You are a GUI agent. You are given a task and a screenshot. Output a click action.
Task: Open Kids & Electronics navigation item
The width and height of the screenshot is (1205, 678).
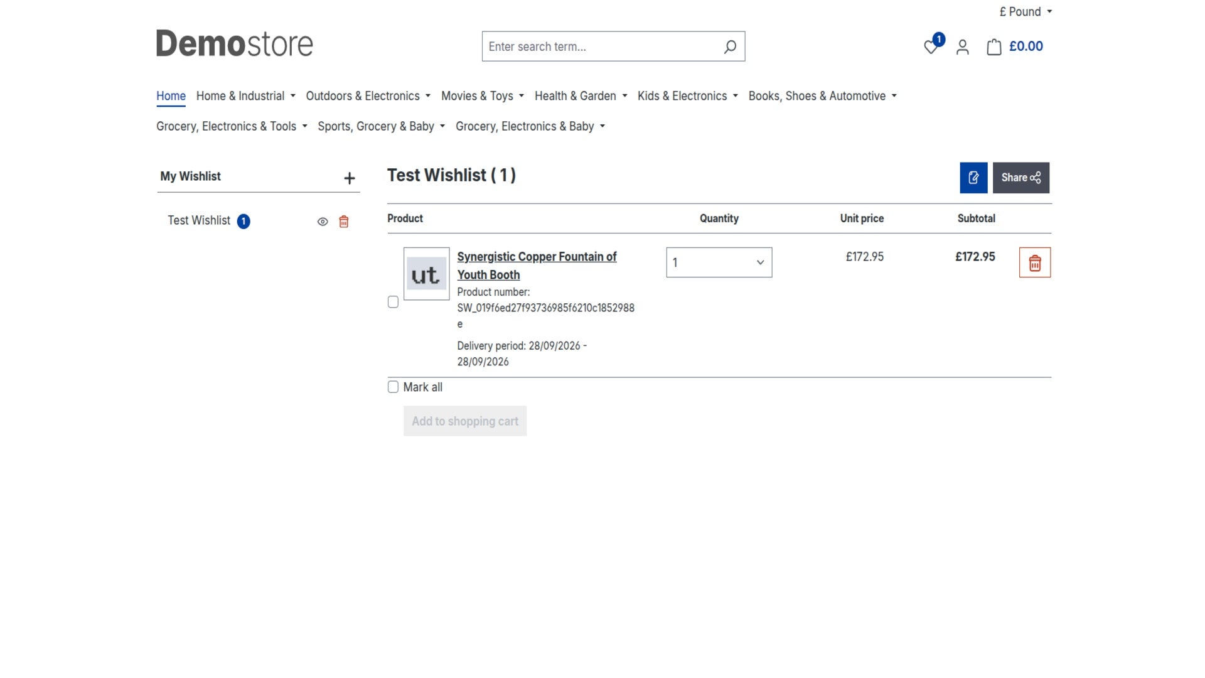point(687,96)
